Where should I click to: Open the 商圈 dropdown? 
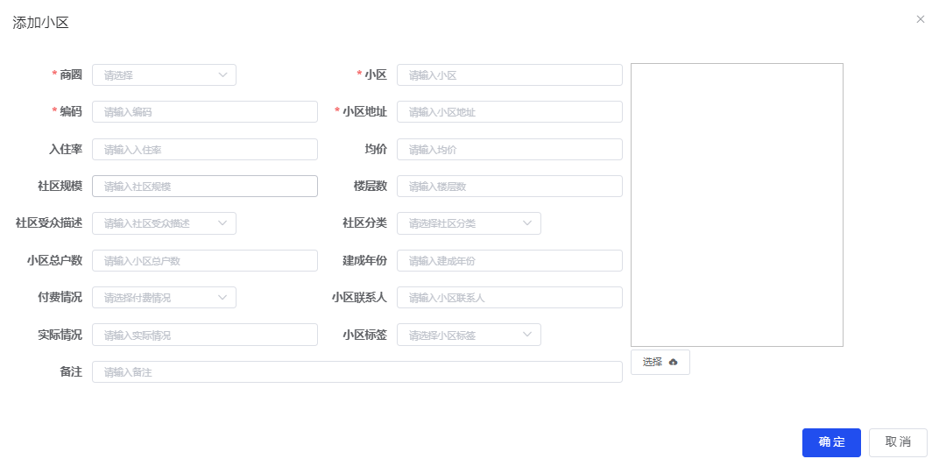pyautogui.click(x=164, y=75)
